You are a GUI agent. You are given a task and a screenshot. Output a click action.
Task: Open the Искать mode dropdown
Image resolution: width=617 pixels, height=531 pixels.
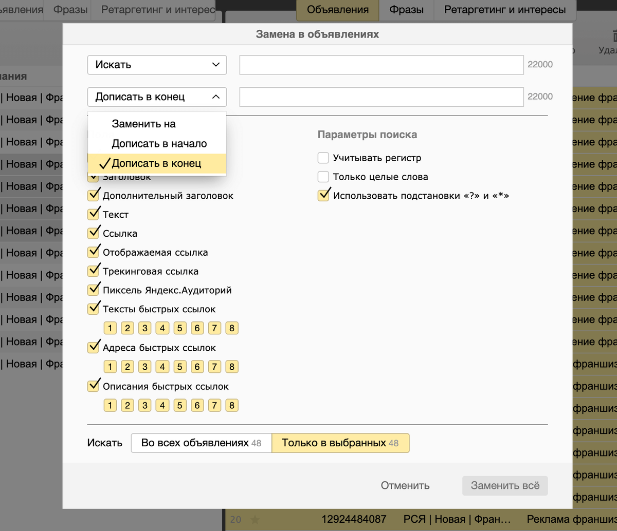coord(157,65)
